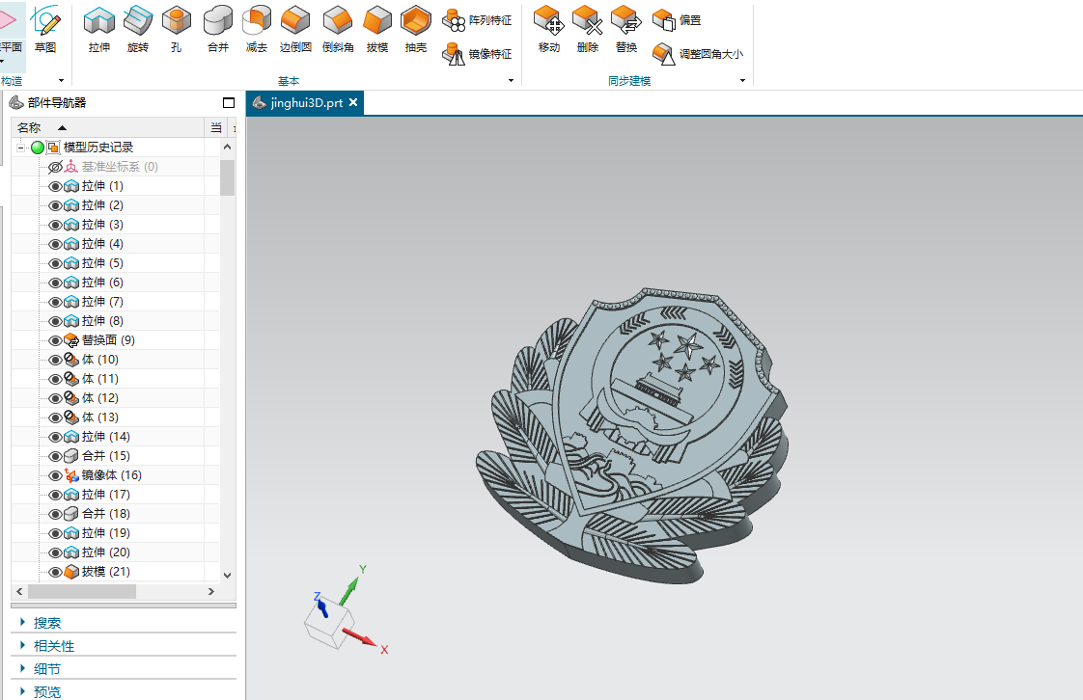Open the 镜像特征 mirror feature tool

(x=477, y=54)
